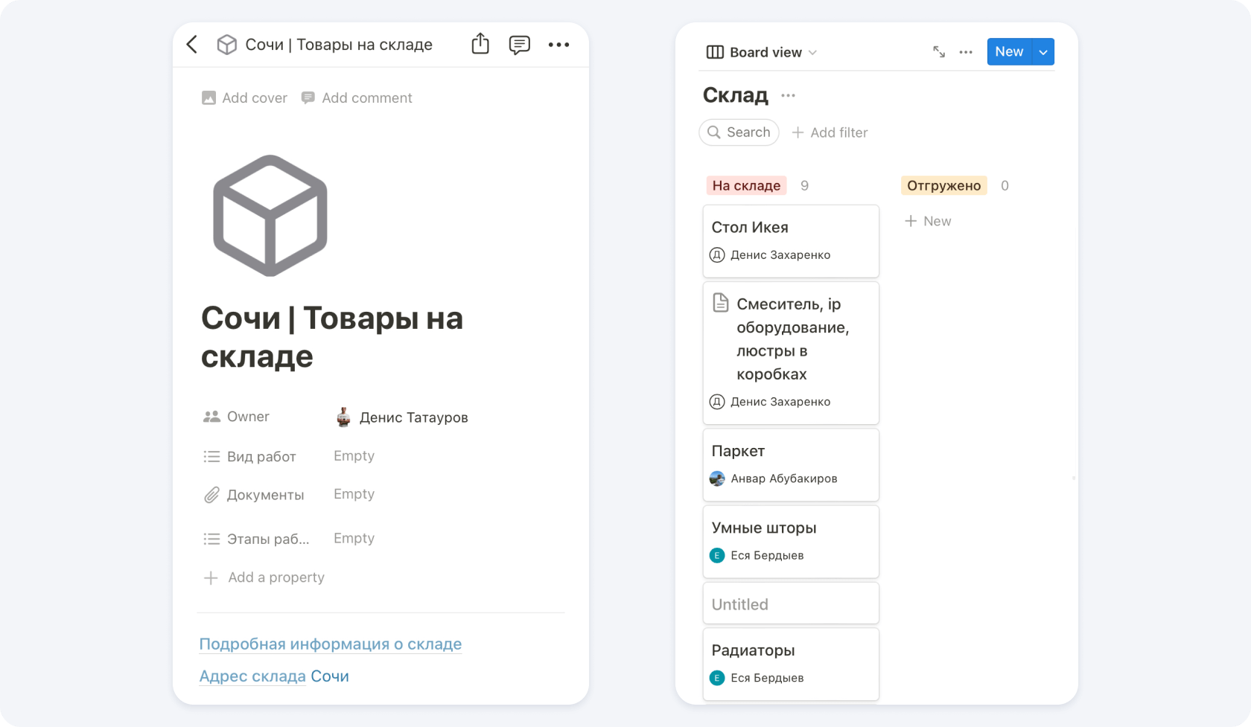
Task: Open the page options three-dot menu
Action: point(558,45)
